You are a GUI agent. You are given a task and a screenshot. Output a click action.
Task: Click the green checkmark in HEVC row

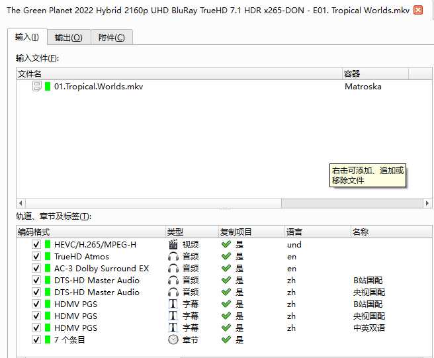click(226, 245)
